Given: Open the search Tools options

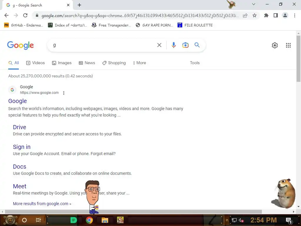Looking at the screenshot, I should click(195, 63).
